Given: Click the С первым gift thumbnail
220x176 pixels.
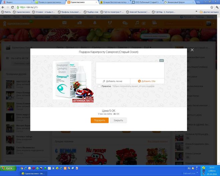Looking at the screenshot, I should click(66, 156).
